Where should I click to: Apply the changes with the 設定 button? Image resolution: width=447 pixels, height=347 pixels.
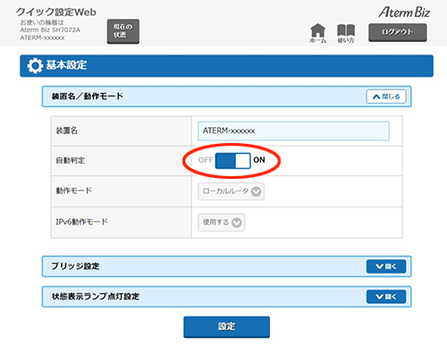click(x=226, y=326)
